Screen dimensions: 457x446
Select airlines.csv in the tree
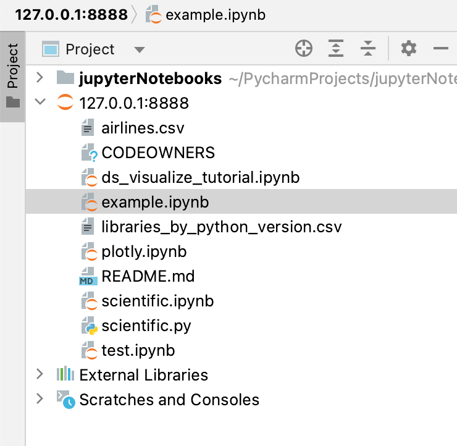point(143,128)
